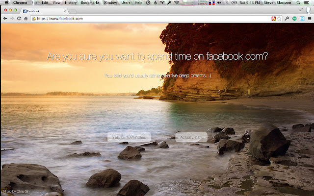
Task: Select the Facebook tab
Action: tap(45, 11)
